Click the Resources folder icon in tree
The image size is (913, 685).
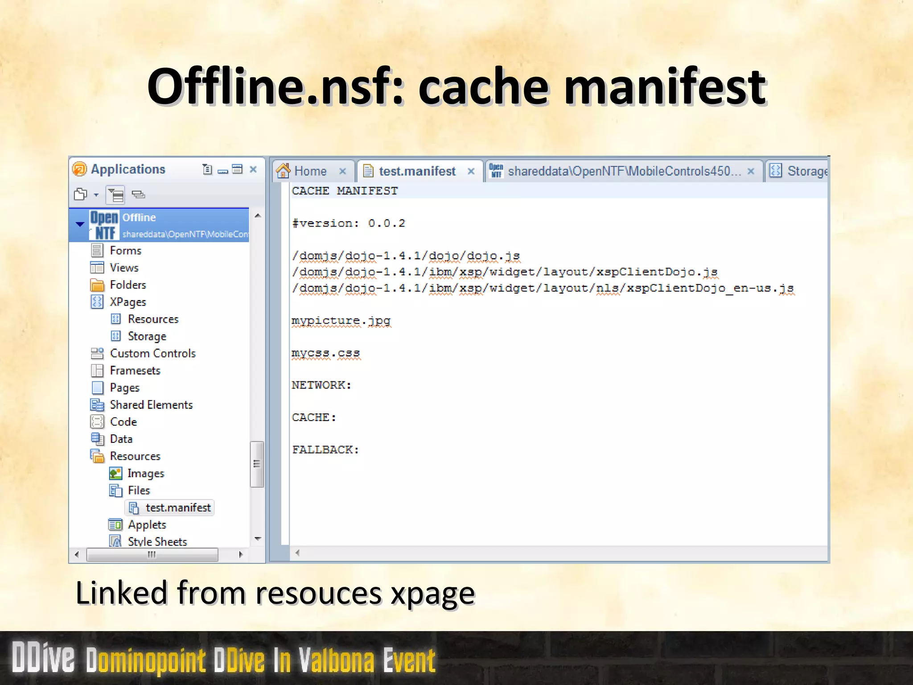point(97,456)
